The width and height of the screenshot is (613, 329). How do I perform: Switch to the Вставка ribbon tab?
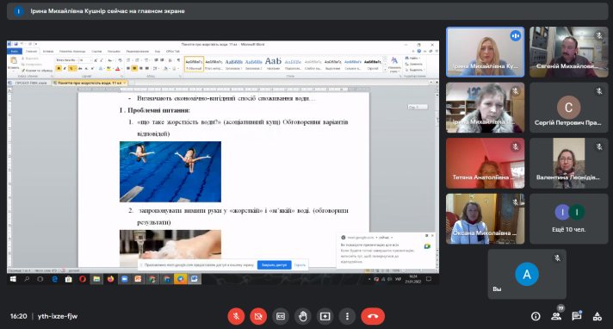coord(48,52)
